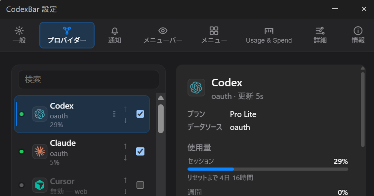Click the 29% under Codex in list

(x=57, y=125)
